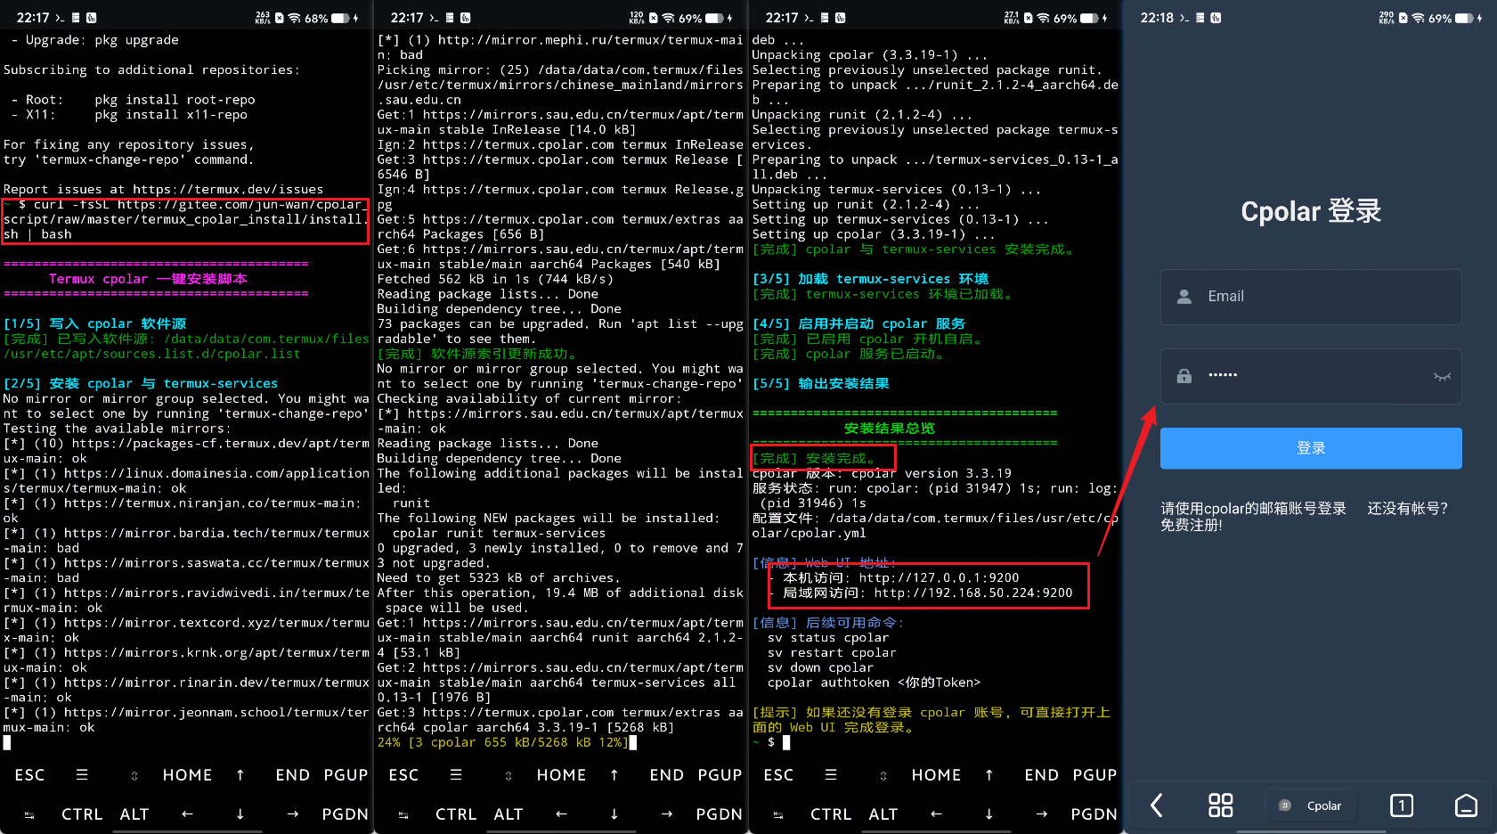The width and height of the screenshot is (1497, 834).
Task: Open the 还没有帐号? 免费注册 register link
Action: click(1406, 509)
